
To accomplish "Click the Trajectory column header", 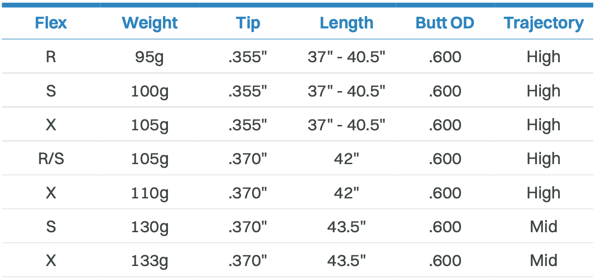I will pos(544,23).
